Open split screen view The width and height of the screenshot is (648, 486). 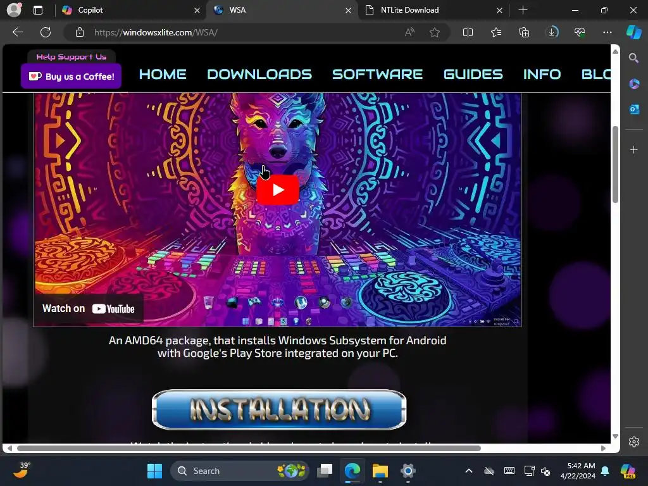point(468,32)
